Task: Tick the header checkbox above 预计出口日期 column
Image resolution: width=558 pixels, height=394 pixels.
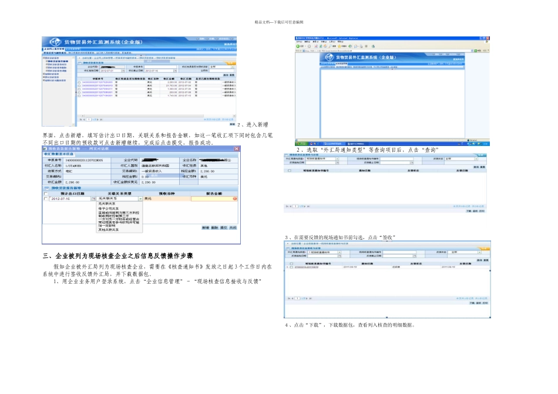Action: [46, 193]
